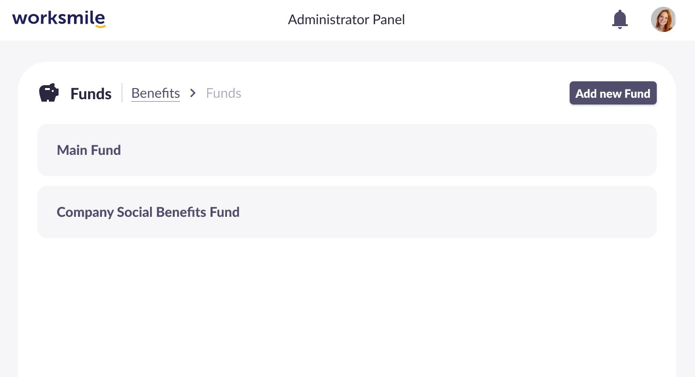695x377 pixels.
Task: Check alerts with the bell in header
Action: pos(619,19)
